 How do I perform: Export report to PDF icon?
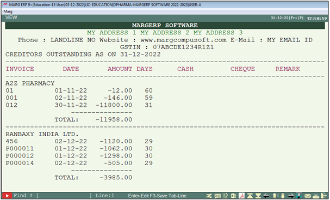[242, 196]
